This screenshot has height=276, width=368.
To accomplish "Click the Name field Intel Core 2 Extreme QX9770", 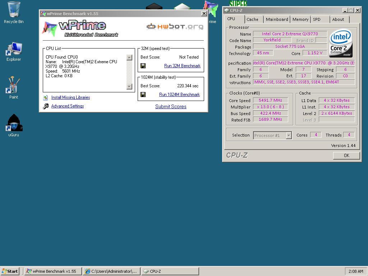I will coord(290,34).
